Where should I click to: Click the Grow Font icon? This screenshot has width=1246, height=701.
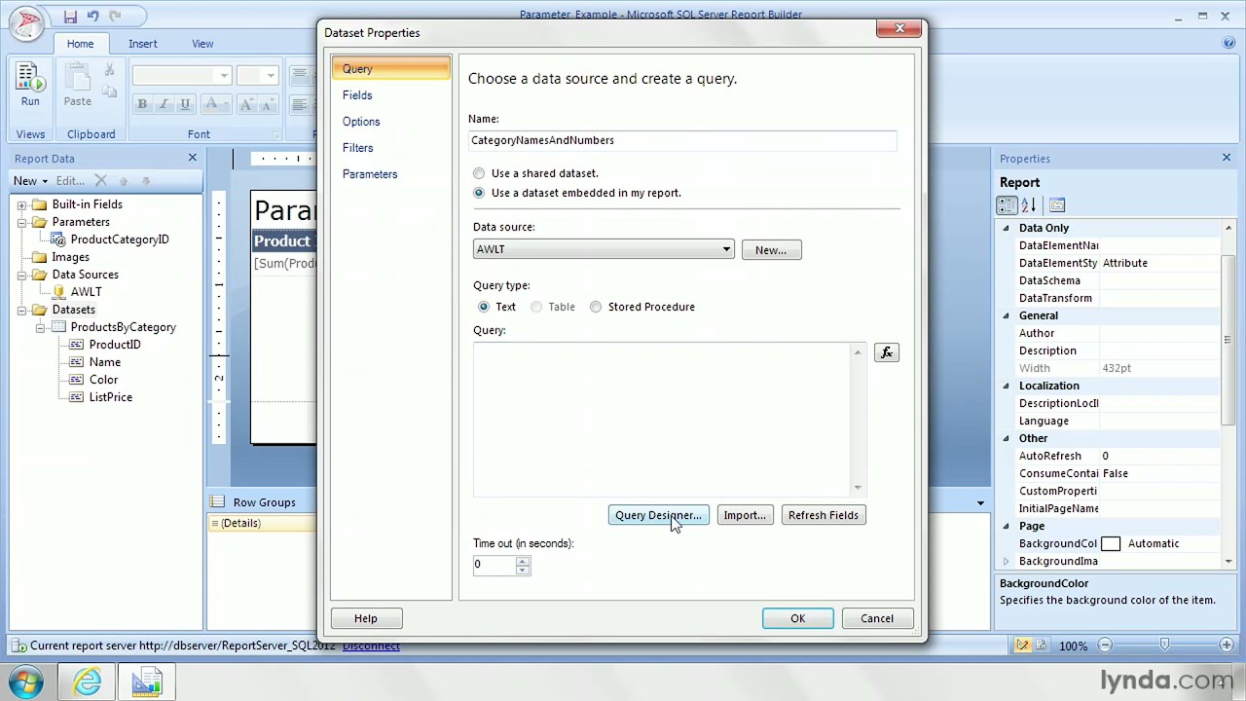tap(245, 104)
